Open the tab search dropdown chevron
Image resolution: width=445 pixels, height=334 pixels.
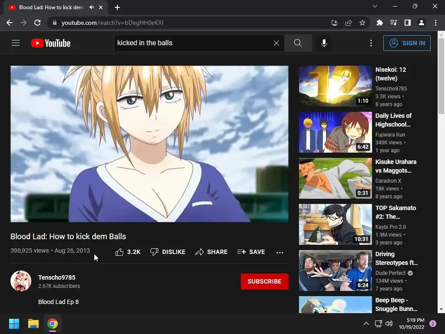[x=375, y=6]
